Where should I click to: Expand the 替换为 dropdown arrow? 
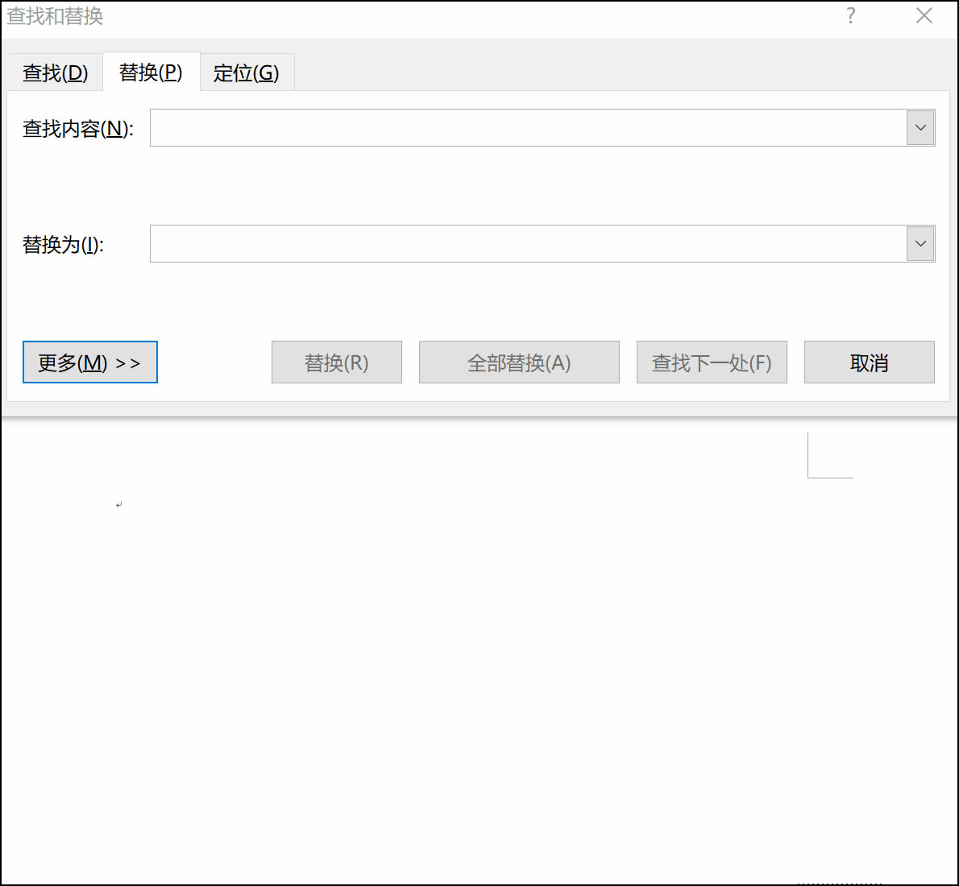coord(920,244)
